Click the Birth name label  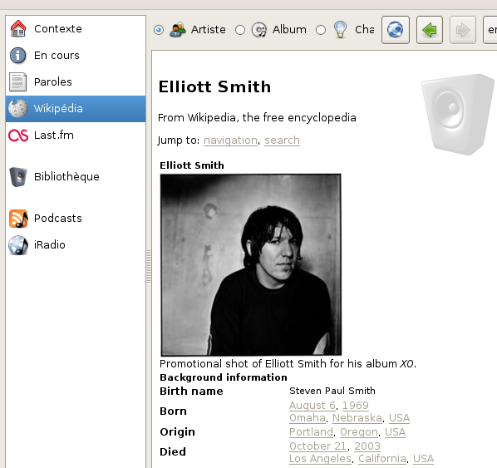click(x=191, y=392)
